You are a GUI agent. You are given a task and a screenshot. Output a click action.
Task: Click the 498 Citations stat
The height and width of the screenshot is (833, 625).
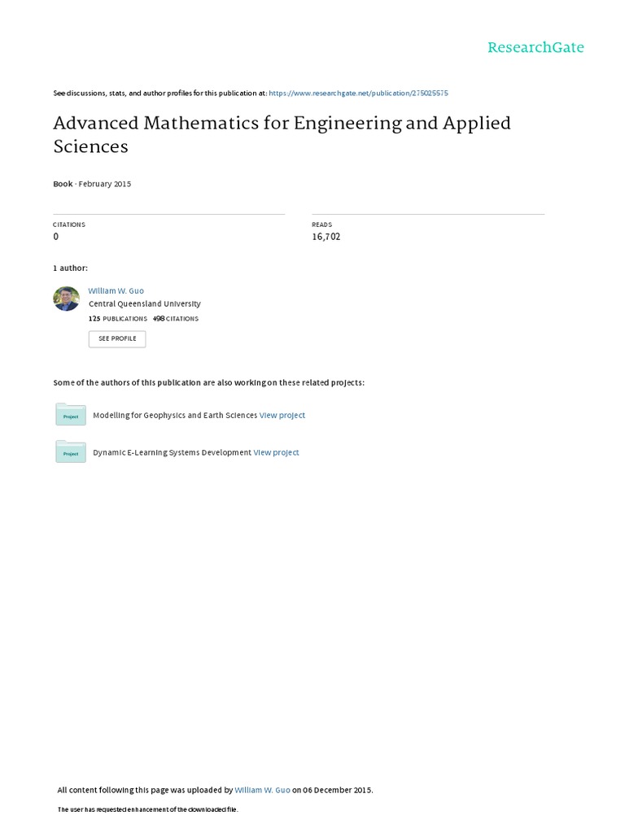point(175,319)
